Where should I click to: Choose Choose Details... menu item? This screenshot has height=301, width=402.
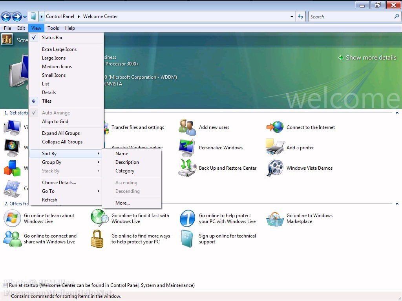(x=66, y=183)
